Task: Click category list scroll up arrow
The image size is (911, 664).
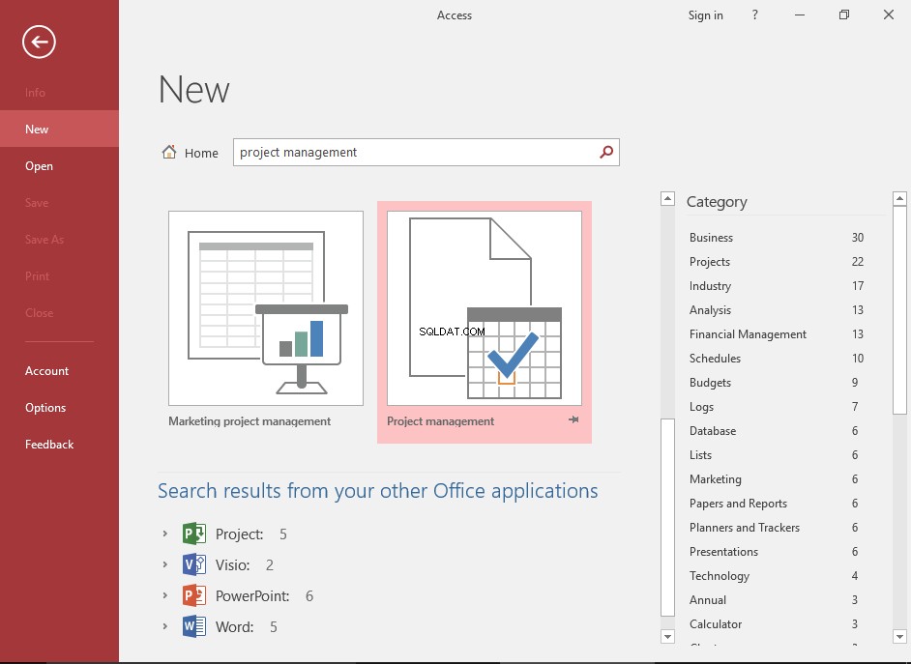Action: pos(899,198)
